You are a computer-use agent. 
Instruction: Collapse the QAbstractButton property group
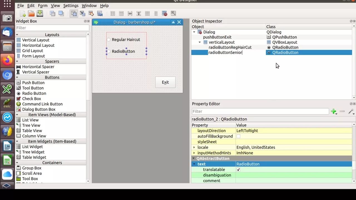194,159
